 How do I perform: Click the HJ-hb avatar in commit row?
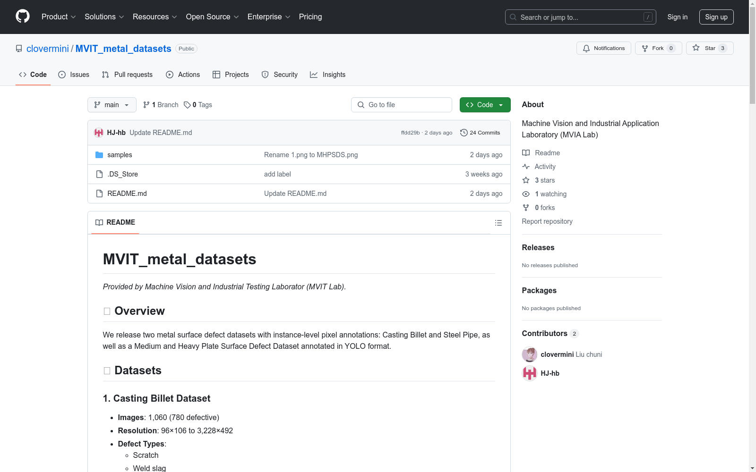pyautogui.click(x=99, y=133)
